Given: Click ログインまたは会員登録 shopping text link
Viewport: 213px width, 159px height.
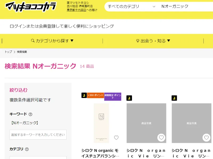Looking at the screenshot, I should (62, 26).
